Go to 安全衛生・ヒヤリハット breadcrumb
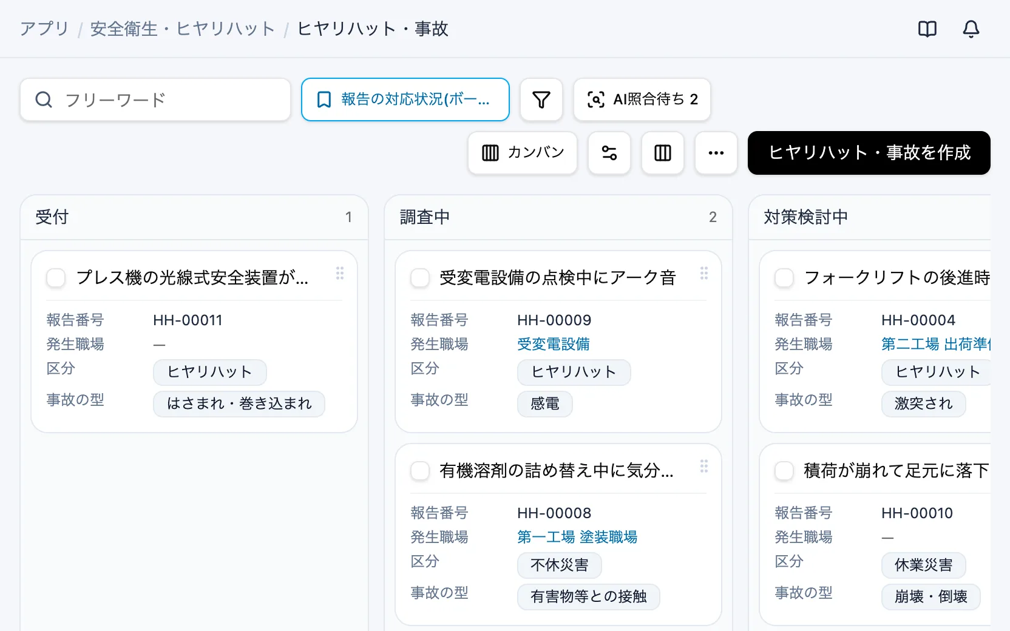Screen dimensions: 1010x631 click(182, 29)
